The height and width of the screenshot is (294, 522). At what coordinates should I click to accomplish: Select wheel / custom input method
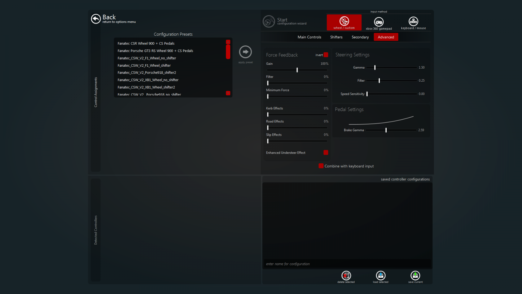[344, 22]
